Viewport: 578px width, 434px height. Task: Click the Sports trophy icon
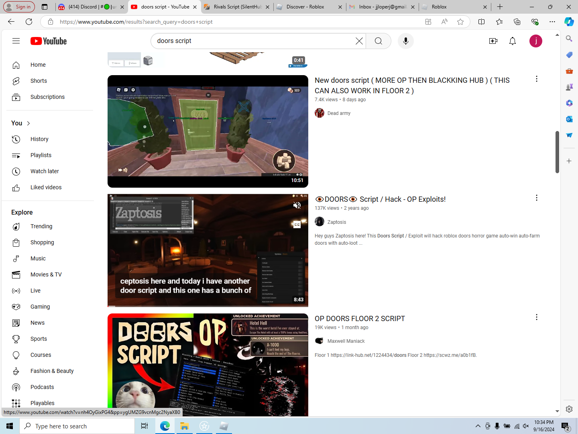tap(16, 339)
